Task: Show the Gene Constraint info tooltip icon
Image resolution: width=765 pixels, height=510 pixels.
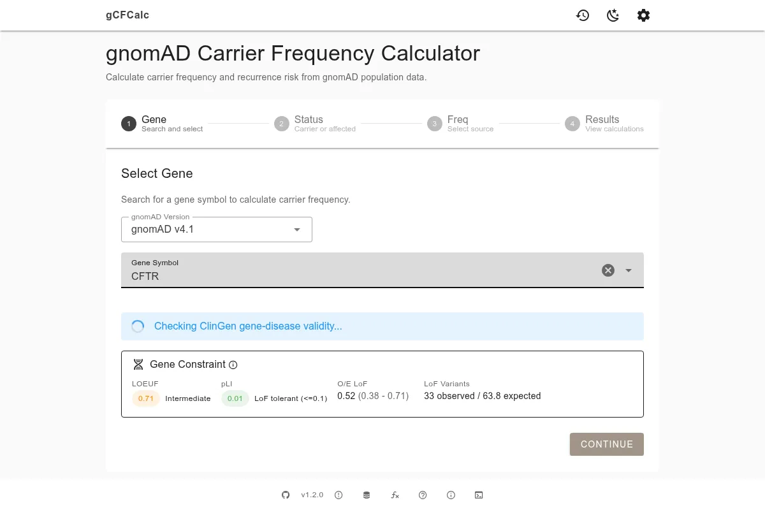Action: [233, 365]
